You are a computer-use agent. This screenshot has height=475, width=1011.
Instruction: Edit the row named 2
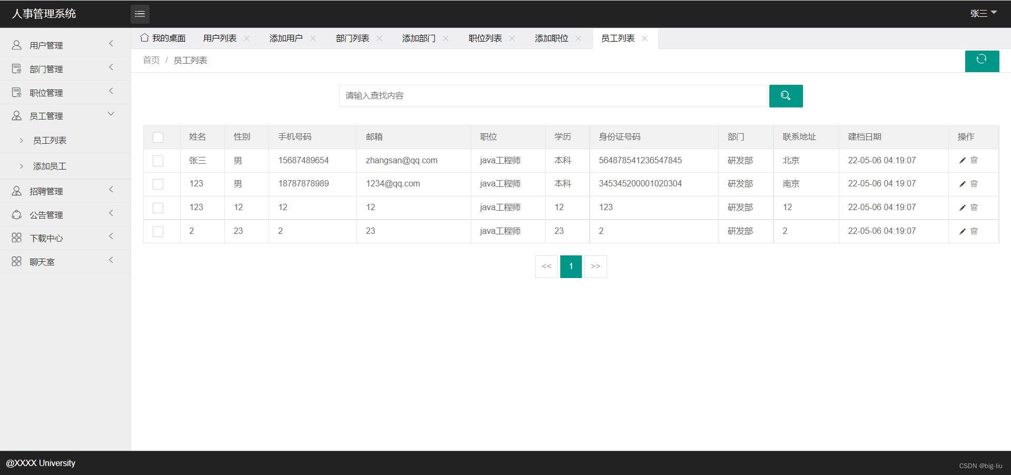tap(963, 231)
